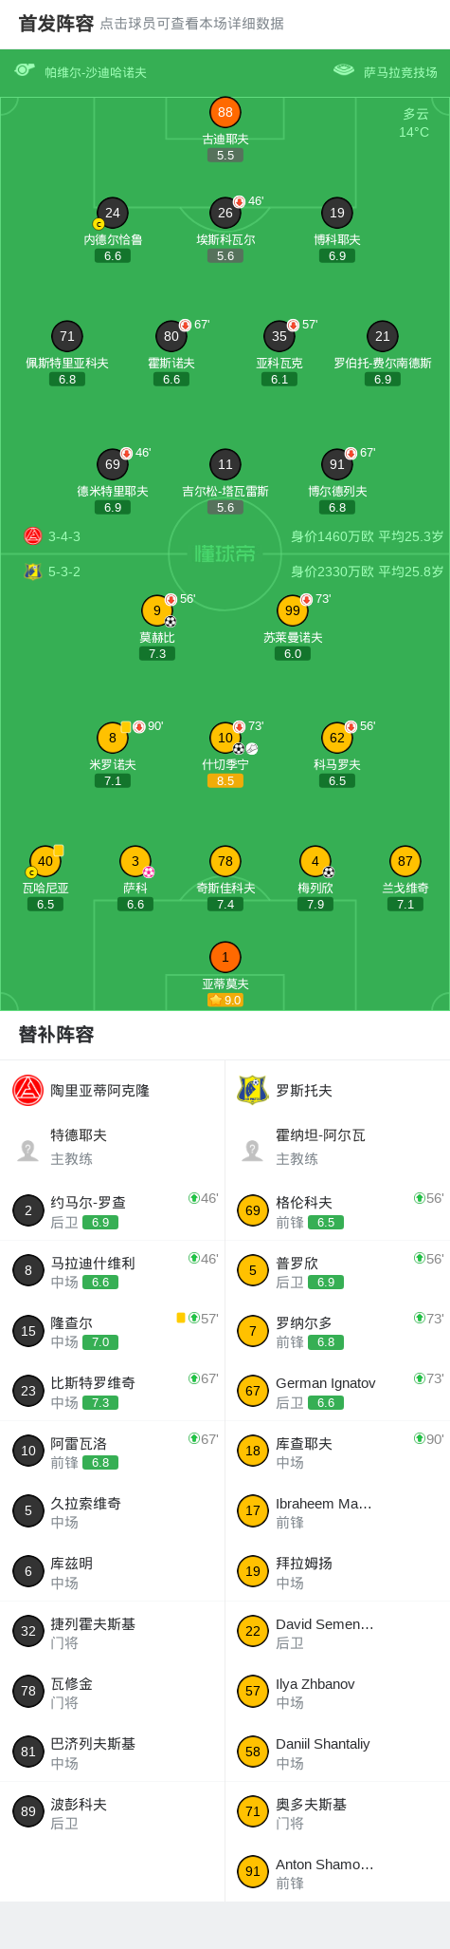Viewport: 450px width, 1949px height.
Task: Click the Rostov team crest in substitutes
Action: pyautogui.click(x=253, y=1090)
